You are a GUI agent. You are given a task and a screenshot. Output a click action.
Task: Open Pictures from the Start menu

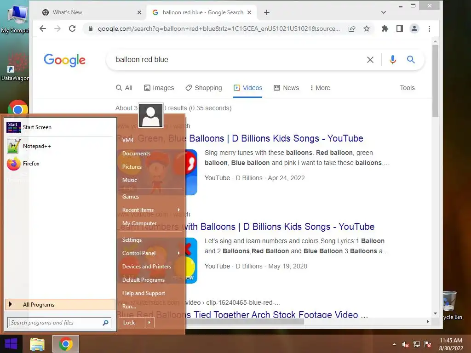pos(132,166)
